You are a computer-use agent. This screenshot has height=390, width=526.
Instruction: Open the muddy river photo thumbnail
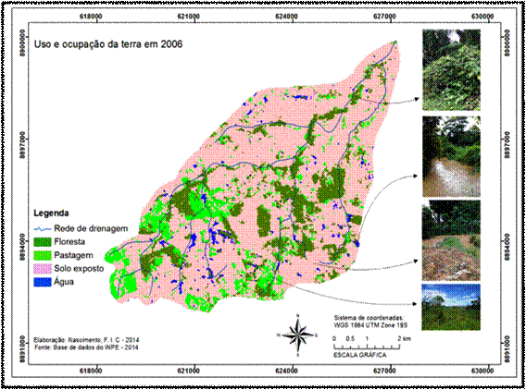(x=451, y=157)
